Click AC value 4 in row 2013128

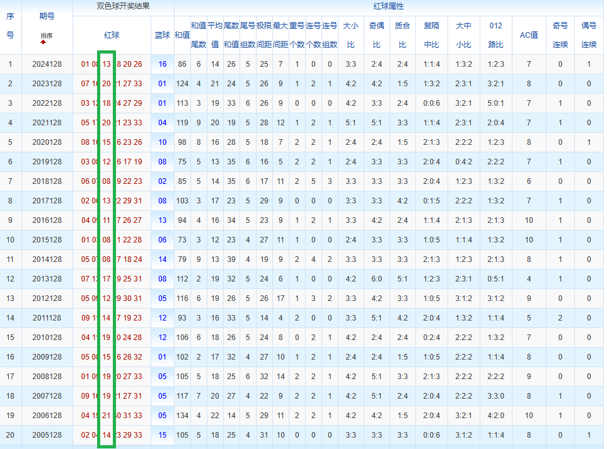pyautogui.click(x=529, y=279)
